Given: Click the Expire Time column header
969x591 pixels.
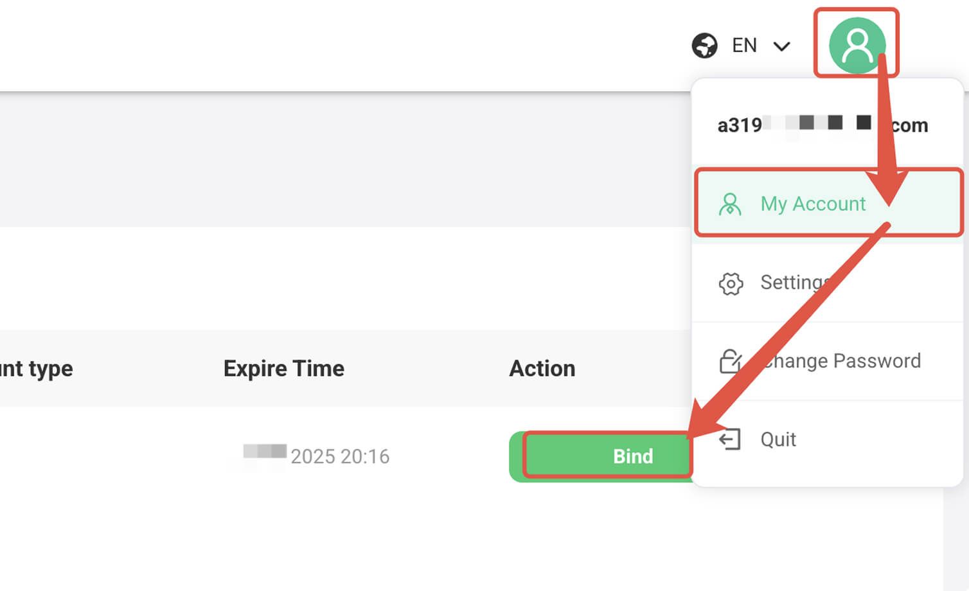Looking at the screenshot, I should point(283,368).
